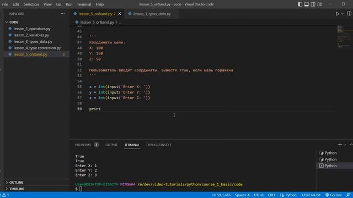Open the DEBUG CONSOLE tab
This screenshot has width=353, height=198.
(159, 145)
